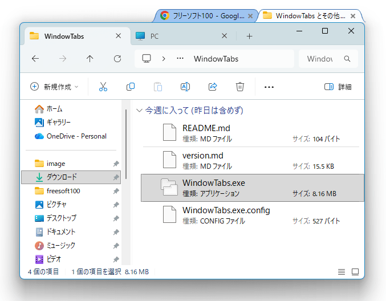Toggle the 詳細 details pane button
The width and height of the screenshot is (386, 301).
338,87
